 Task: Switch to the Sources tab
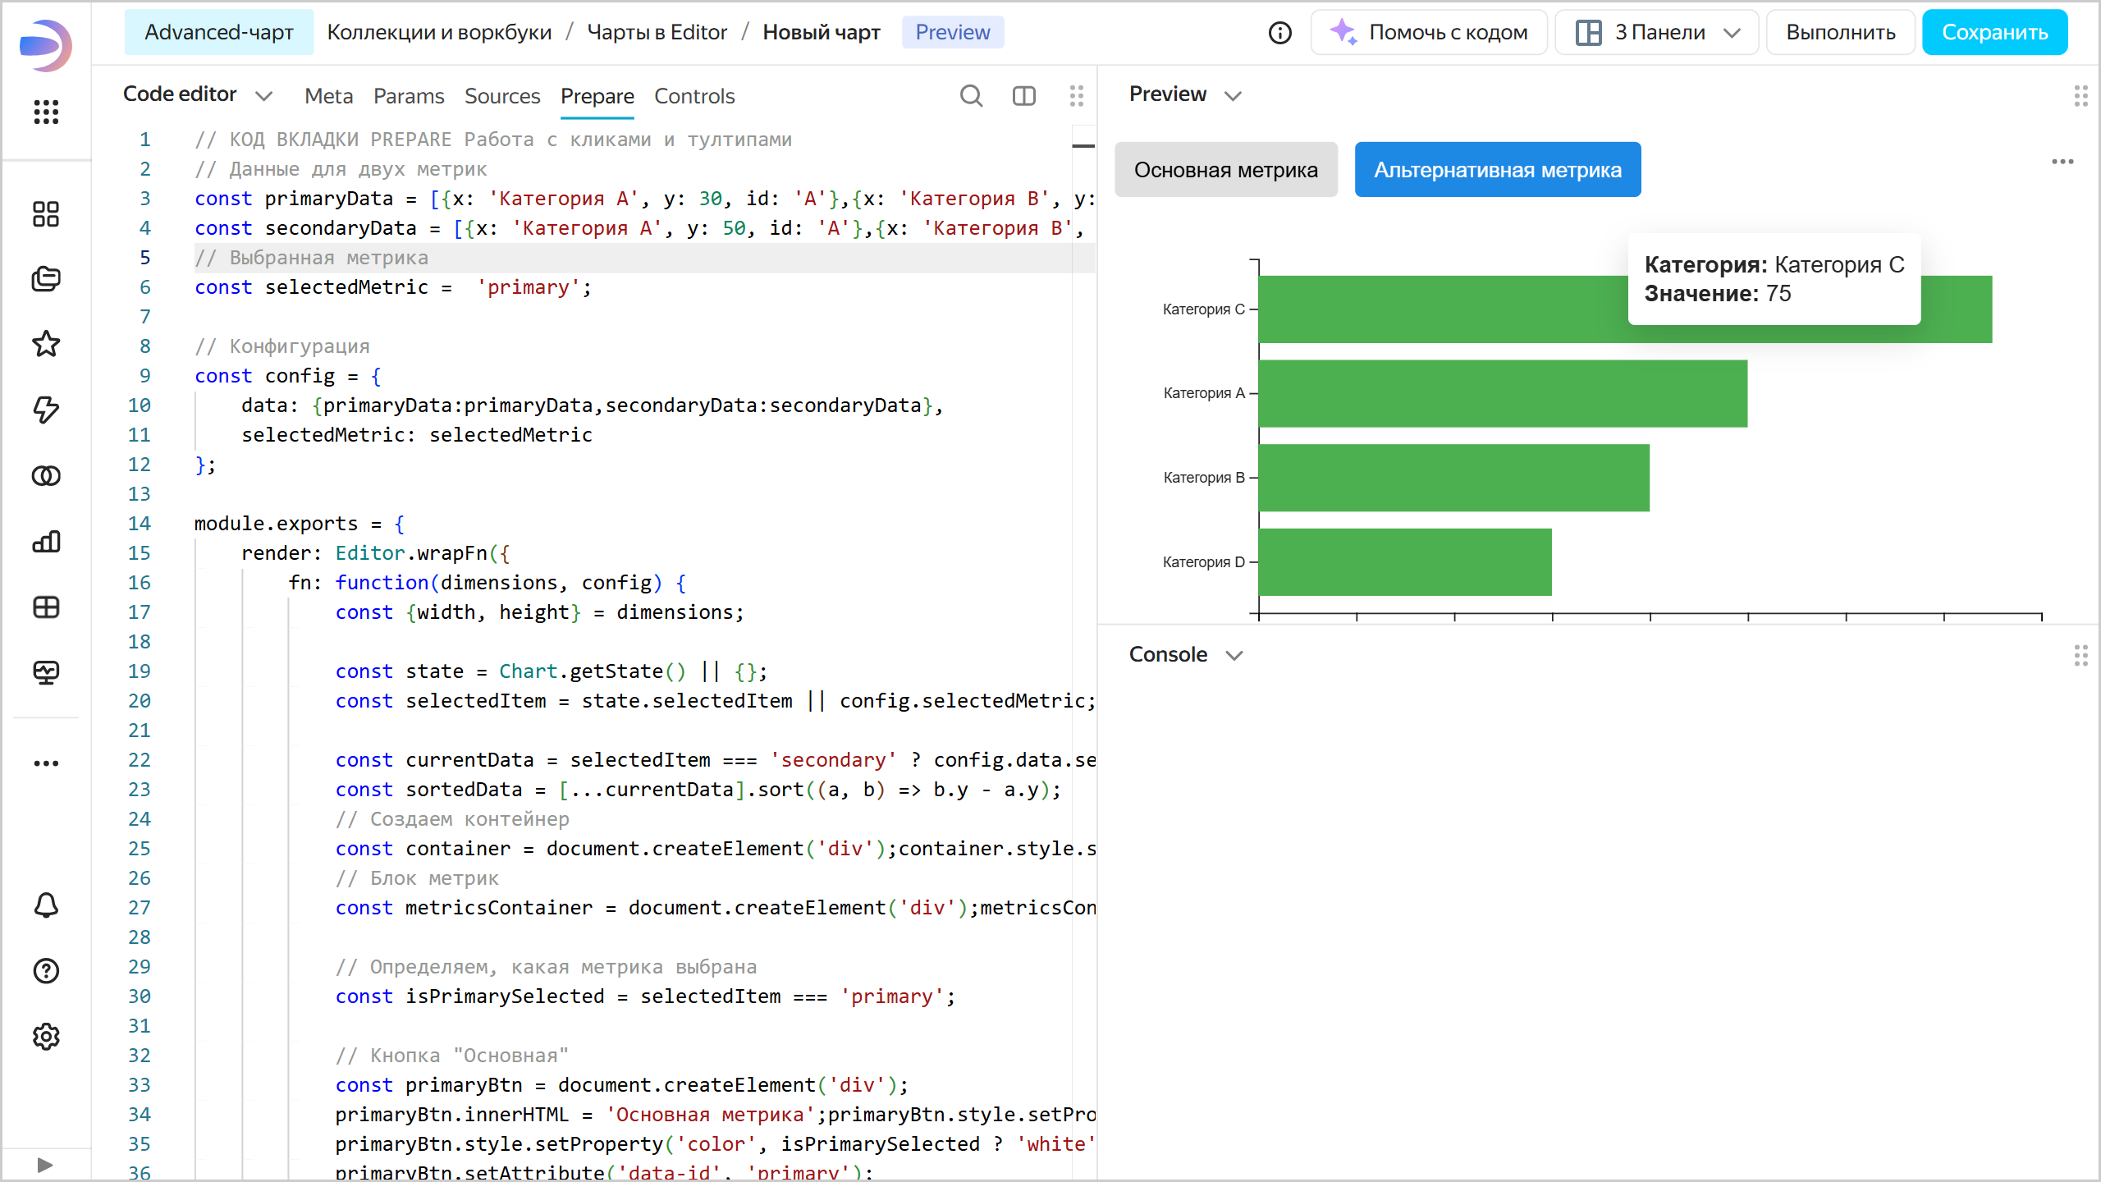pyautogui.click(x=502, y=96)
